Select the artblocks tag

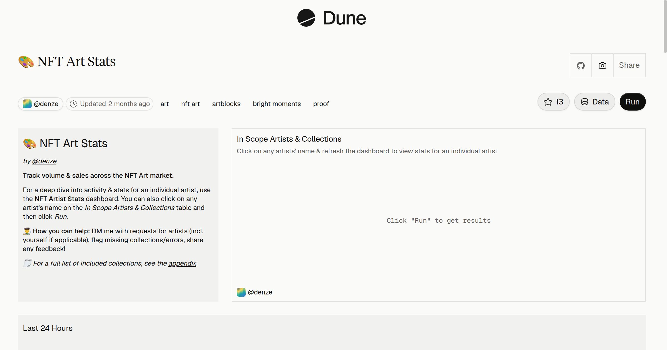[226, 104]
